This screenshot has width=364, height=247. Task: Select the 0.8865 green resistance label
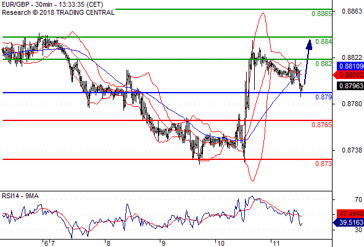[321, 14]
